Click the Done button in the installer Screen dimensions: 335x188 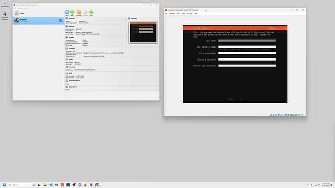pos(234,99)
